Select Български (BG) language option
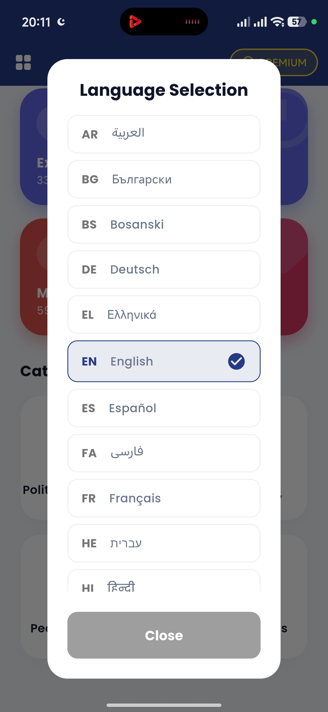328x712 pixels. pyautogui.click(x=164, y=179)
